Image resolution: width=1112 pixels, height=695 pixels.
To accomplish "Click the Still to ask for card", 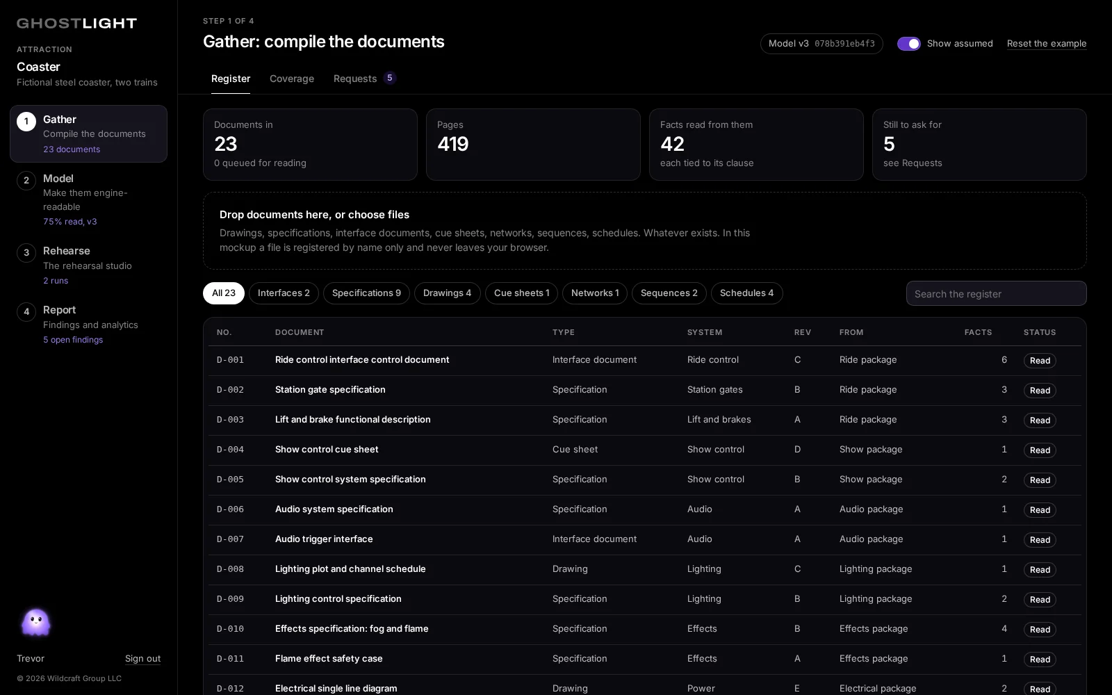I will tap(979, 145).
